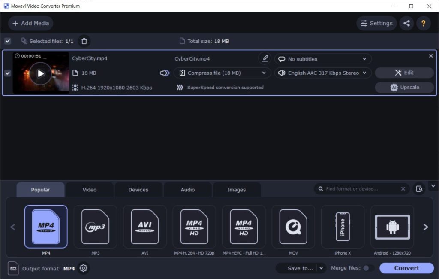Open the Compress file (18 MB) dropdown
Viewport: 439px width, 279px height.
pos(223,73)
